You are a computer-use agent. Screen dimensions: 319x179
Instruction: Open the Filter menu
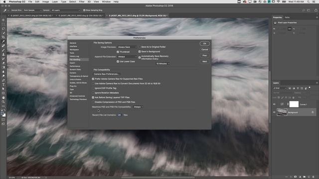(x=82, y=1)
